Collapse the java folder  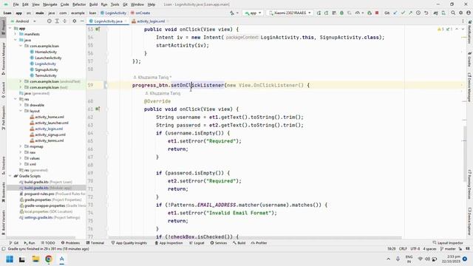16,40
